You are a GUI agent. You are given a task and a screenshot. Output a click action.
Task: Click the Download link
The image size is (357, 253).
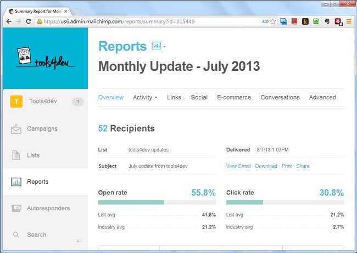coord(266,166)
